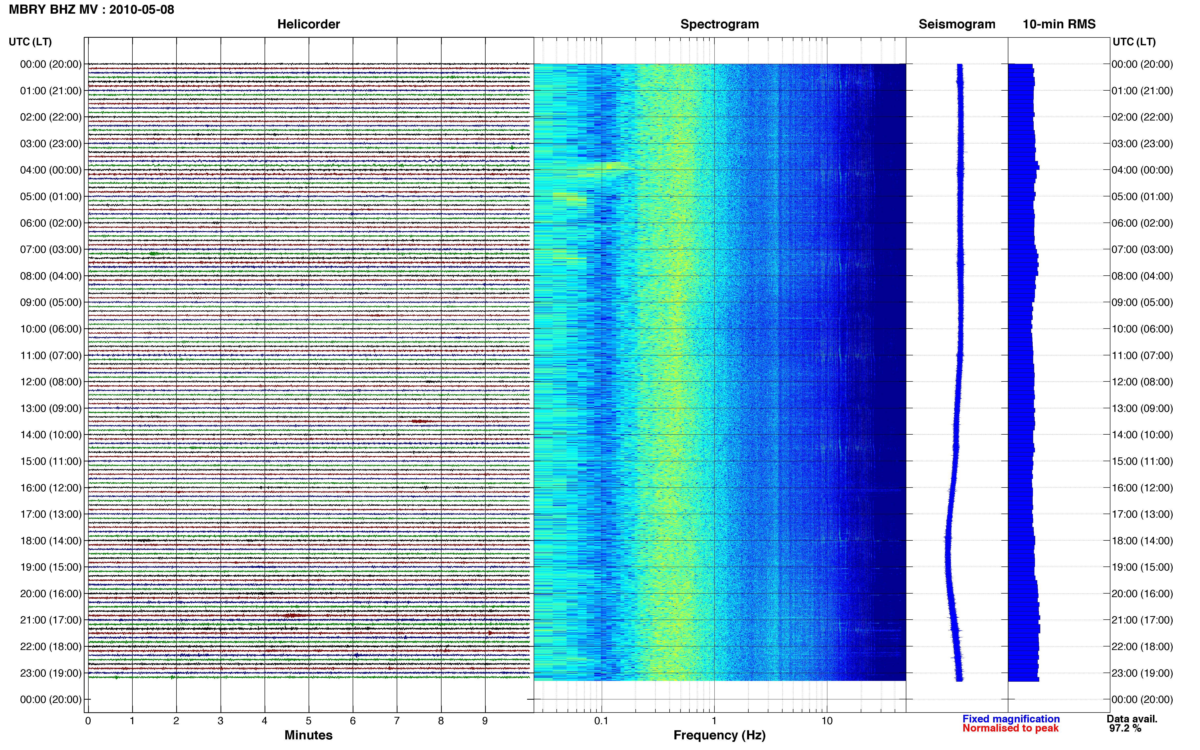Click minute tick label '5'
The width and height of the screenshot is (1200, 750).
pyautogui.click(x=309, y=721)
